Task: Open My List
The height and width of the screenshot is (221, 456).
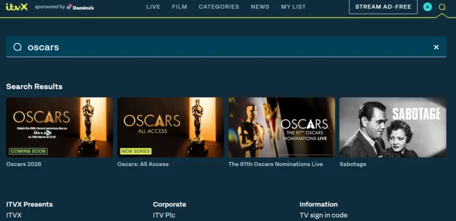Action: [x=294, y=7]
